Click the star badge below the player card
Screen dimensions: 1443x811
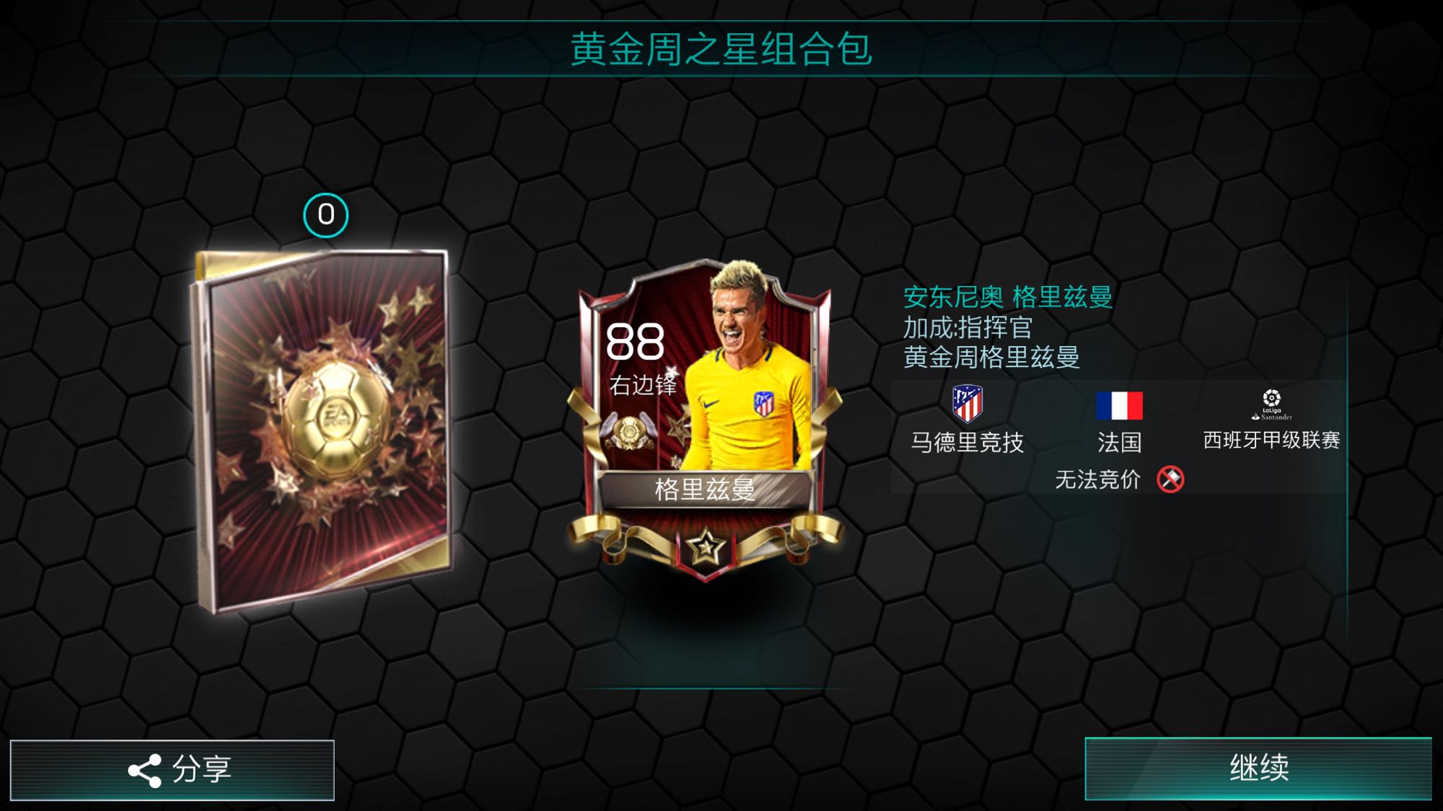click(x=705, y=549)
